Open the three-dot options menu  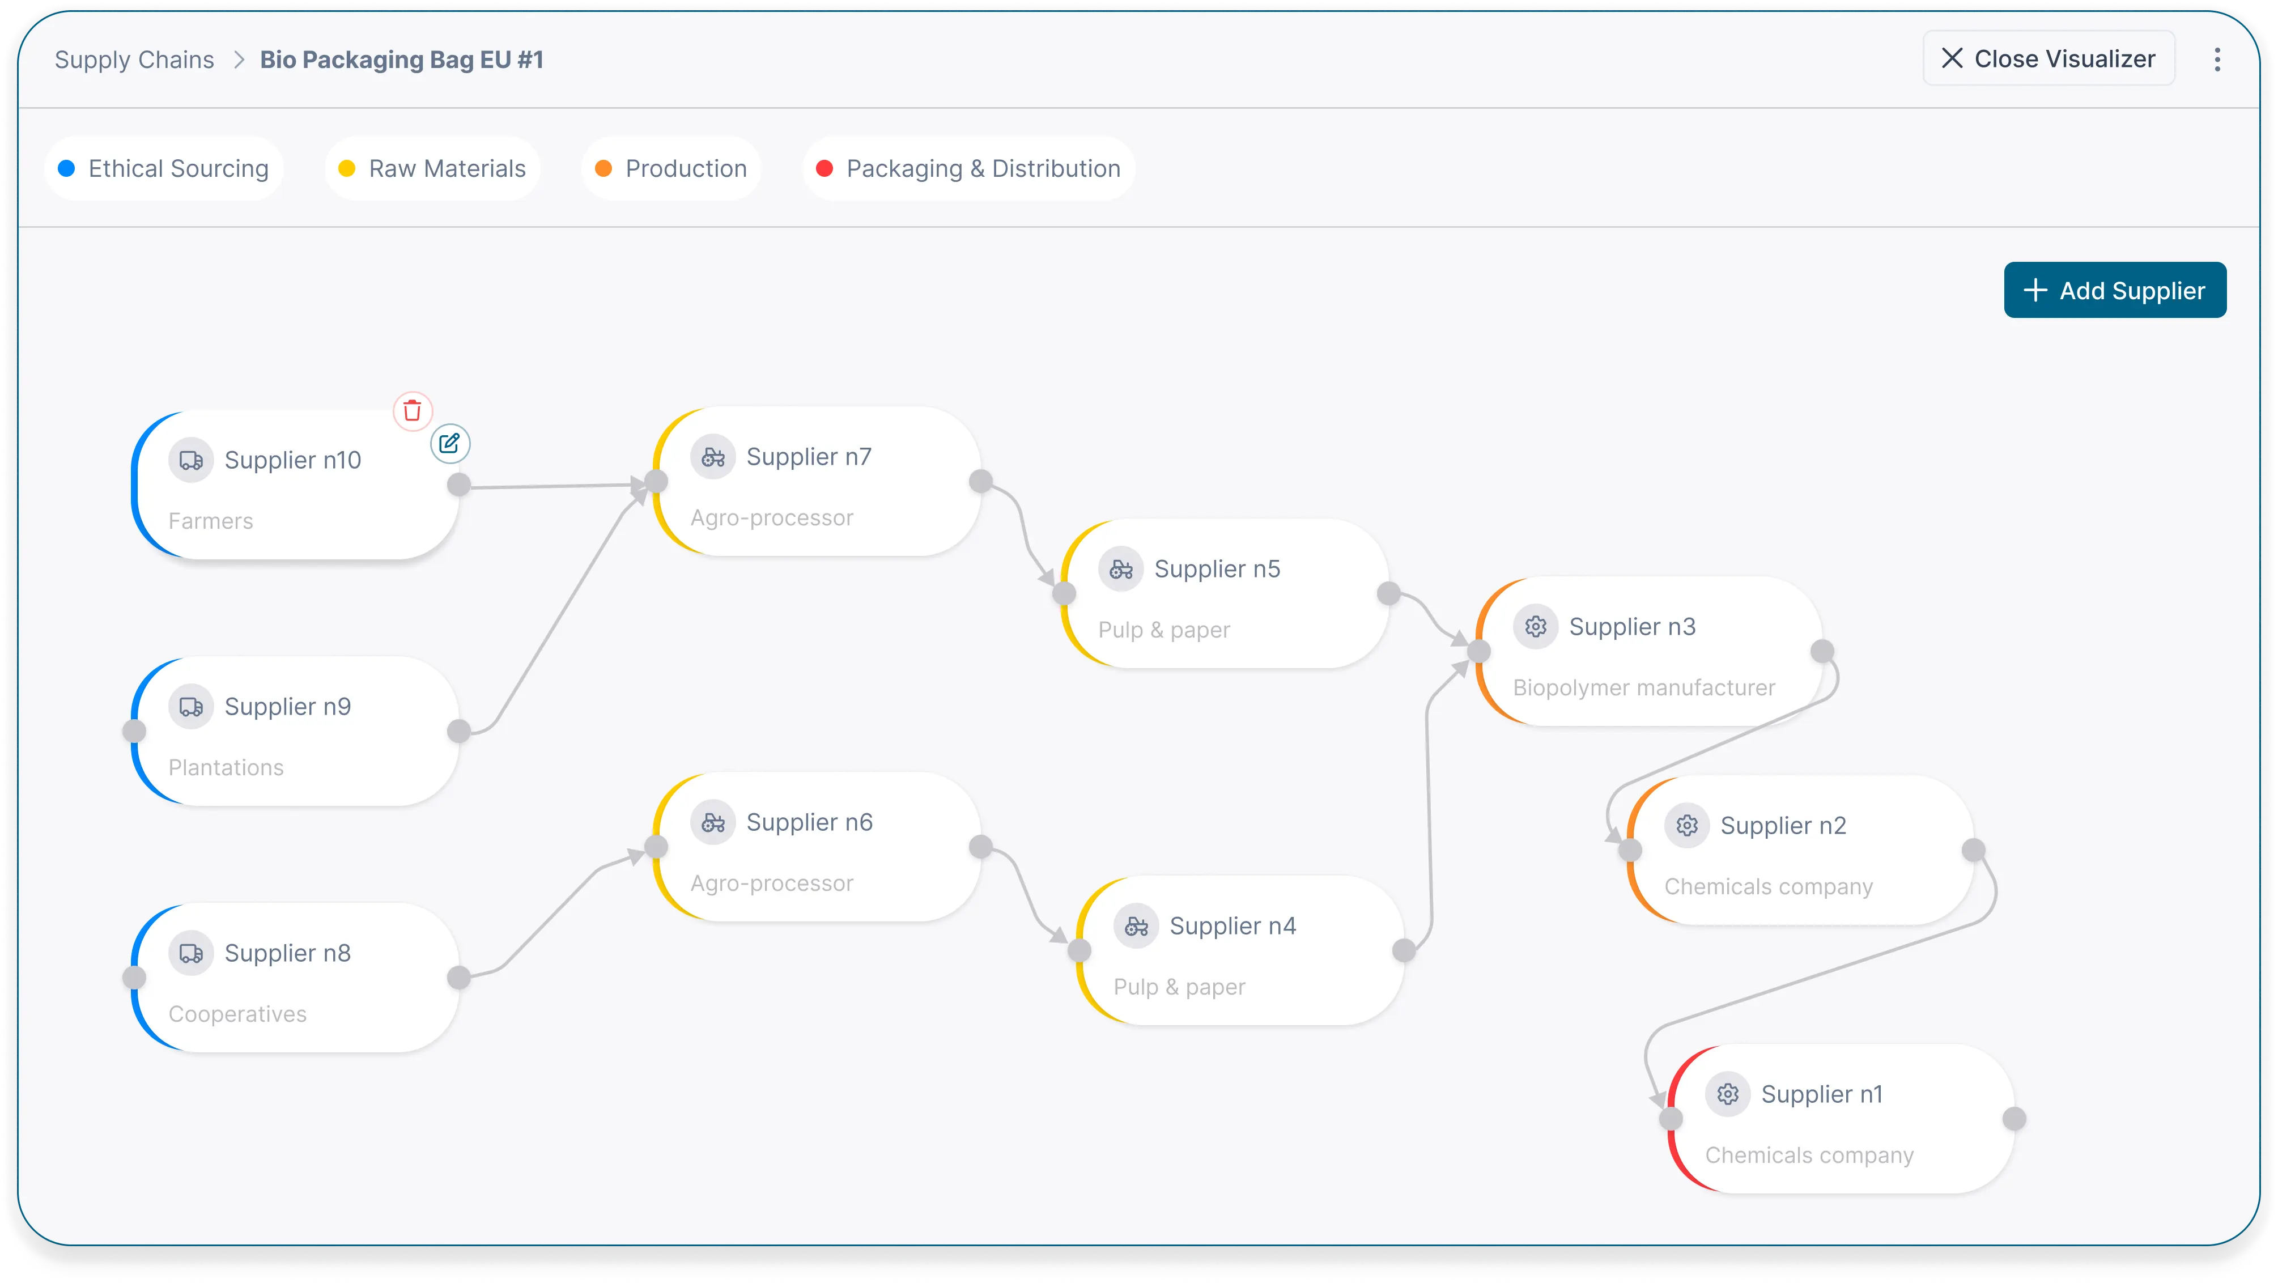coord(2217,60)
